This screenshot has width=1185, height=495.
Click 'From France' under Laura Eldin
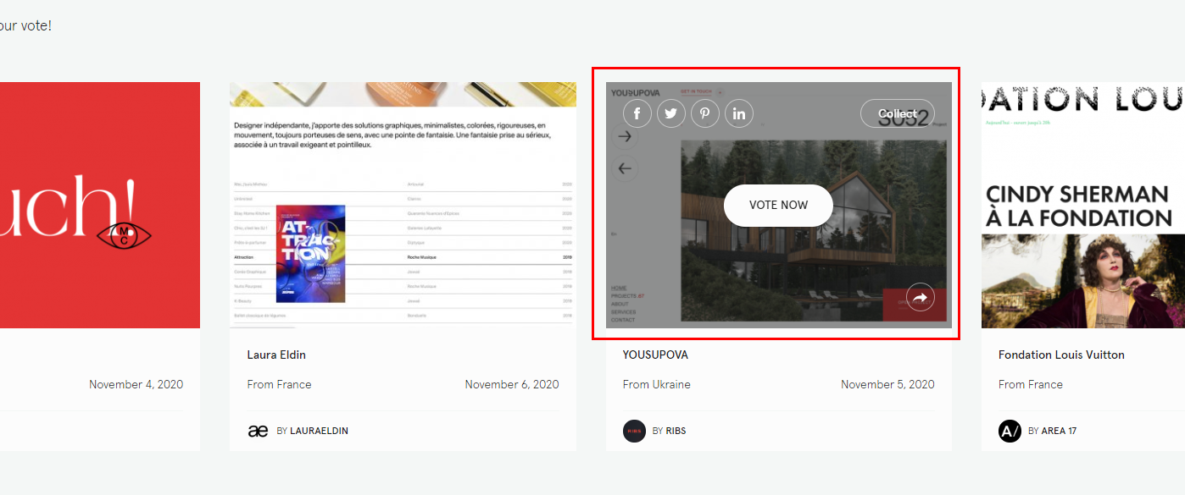[x=280, y=384]
